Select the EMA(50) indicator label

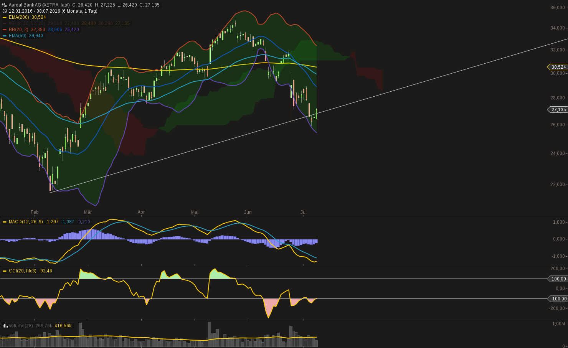(18, 36)
